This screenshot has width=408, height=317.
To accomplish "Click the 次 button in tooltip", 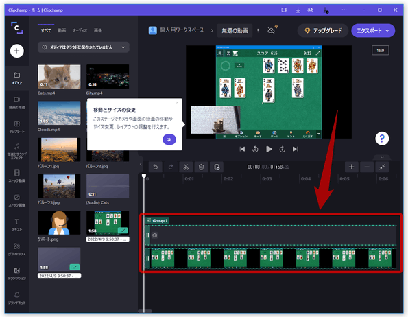I will tap(169, 139).
